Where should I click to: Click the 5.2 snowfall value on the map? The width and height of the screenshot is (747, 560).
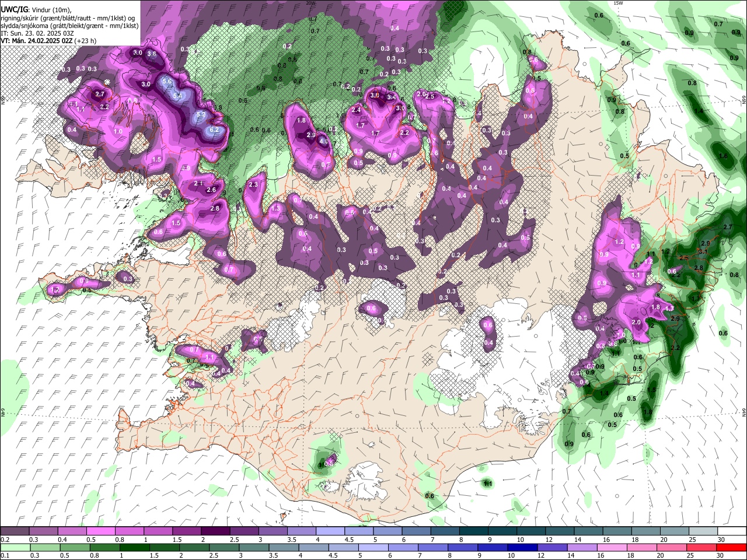pyautogui.click(x=201, y=114)
